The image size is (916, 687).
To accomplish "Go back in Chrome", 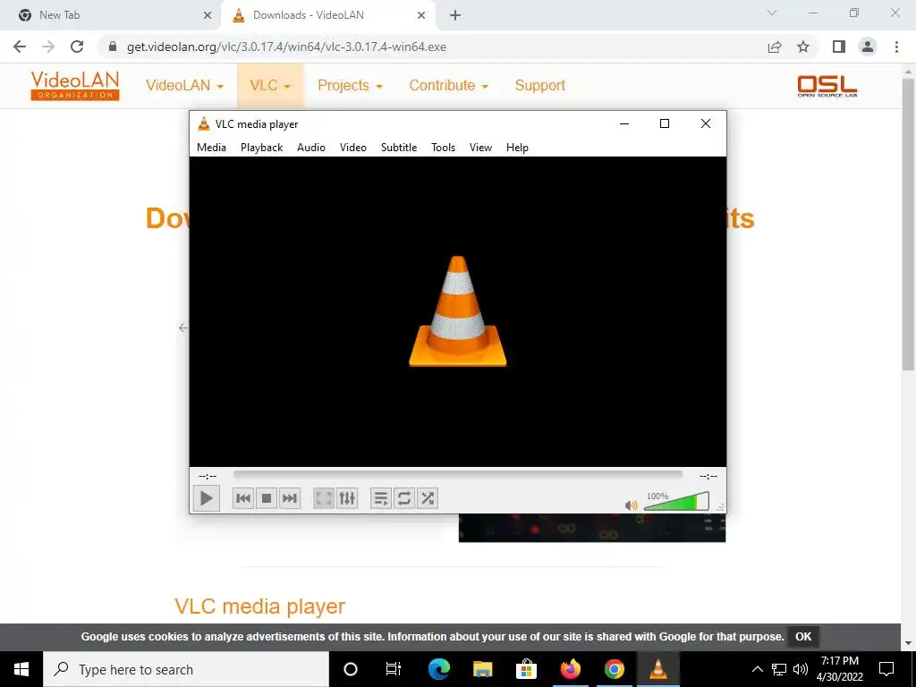I will 20,47.
